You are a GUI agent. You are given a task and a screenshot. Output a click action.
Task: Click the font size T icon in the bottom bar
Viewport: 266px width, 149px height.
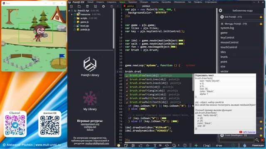tap(155, 145)
